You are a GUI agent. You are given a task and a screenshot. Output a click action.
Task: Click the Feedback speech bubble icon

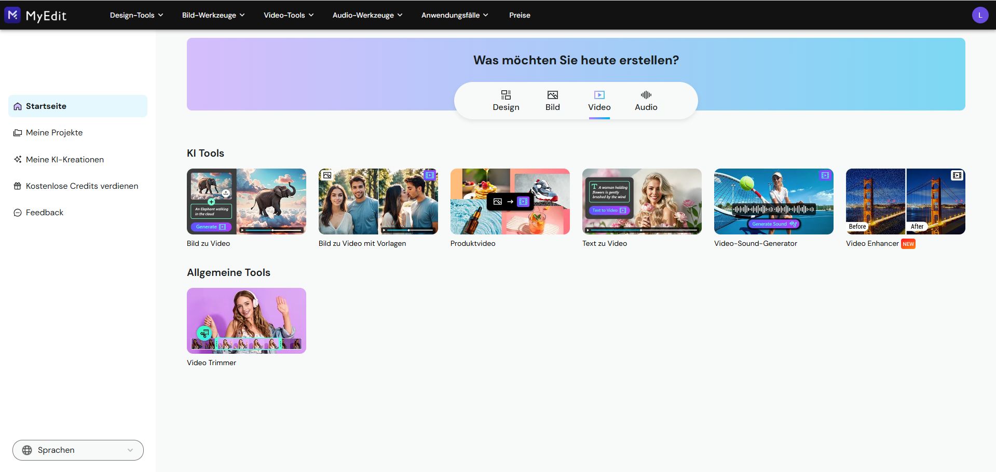[18, 213]
